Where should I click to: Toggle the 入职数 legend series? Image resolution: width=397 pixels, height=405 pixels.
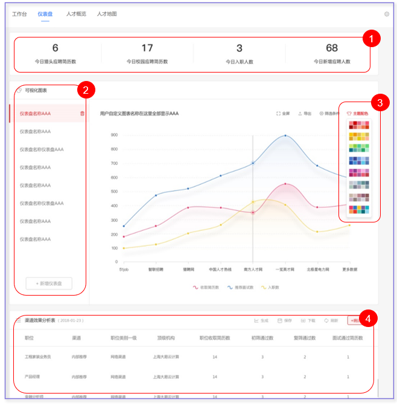pos(270,288)
